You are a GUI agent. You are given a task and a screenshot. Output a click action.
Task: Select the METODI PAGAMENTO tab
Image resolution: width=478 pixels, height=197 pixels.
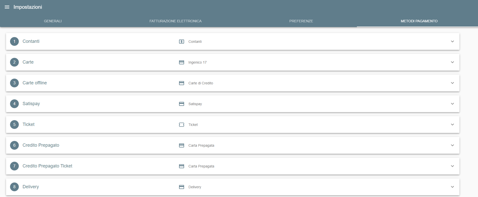tap(419, 21)
